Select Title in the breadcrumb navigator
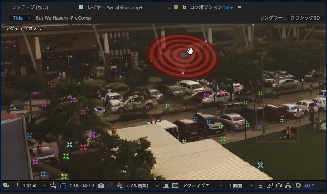This screenshot has height=194, width=327. point(18,18)
